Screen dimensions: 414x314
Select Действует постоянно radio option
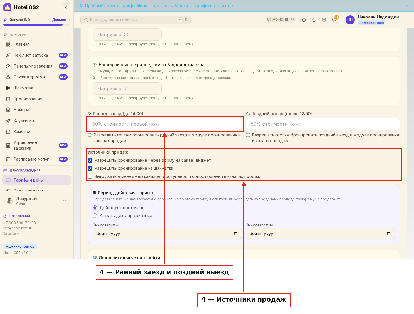(95, 208)
